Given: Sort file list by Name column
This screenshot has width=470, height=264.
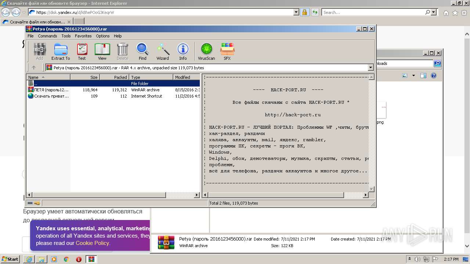Looking at the screenshot, I should tap(48, 77).
